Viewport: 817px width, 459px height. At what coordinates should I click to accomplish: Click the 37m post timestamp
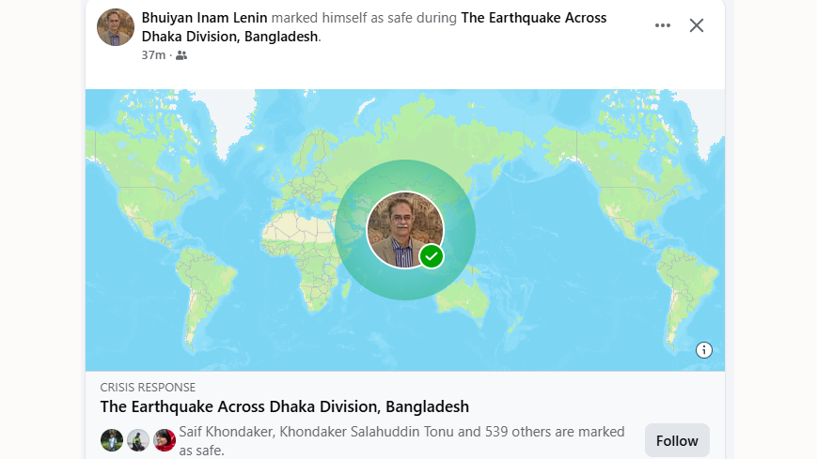click(153, 55)
